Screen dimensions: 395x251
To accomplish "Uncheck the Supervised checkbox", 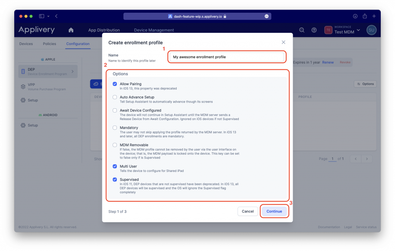I will click(115, 180).
